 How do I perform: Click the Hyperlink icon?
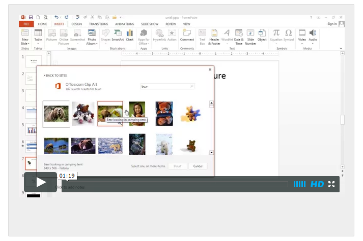(159, 33)
